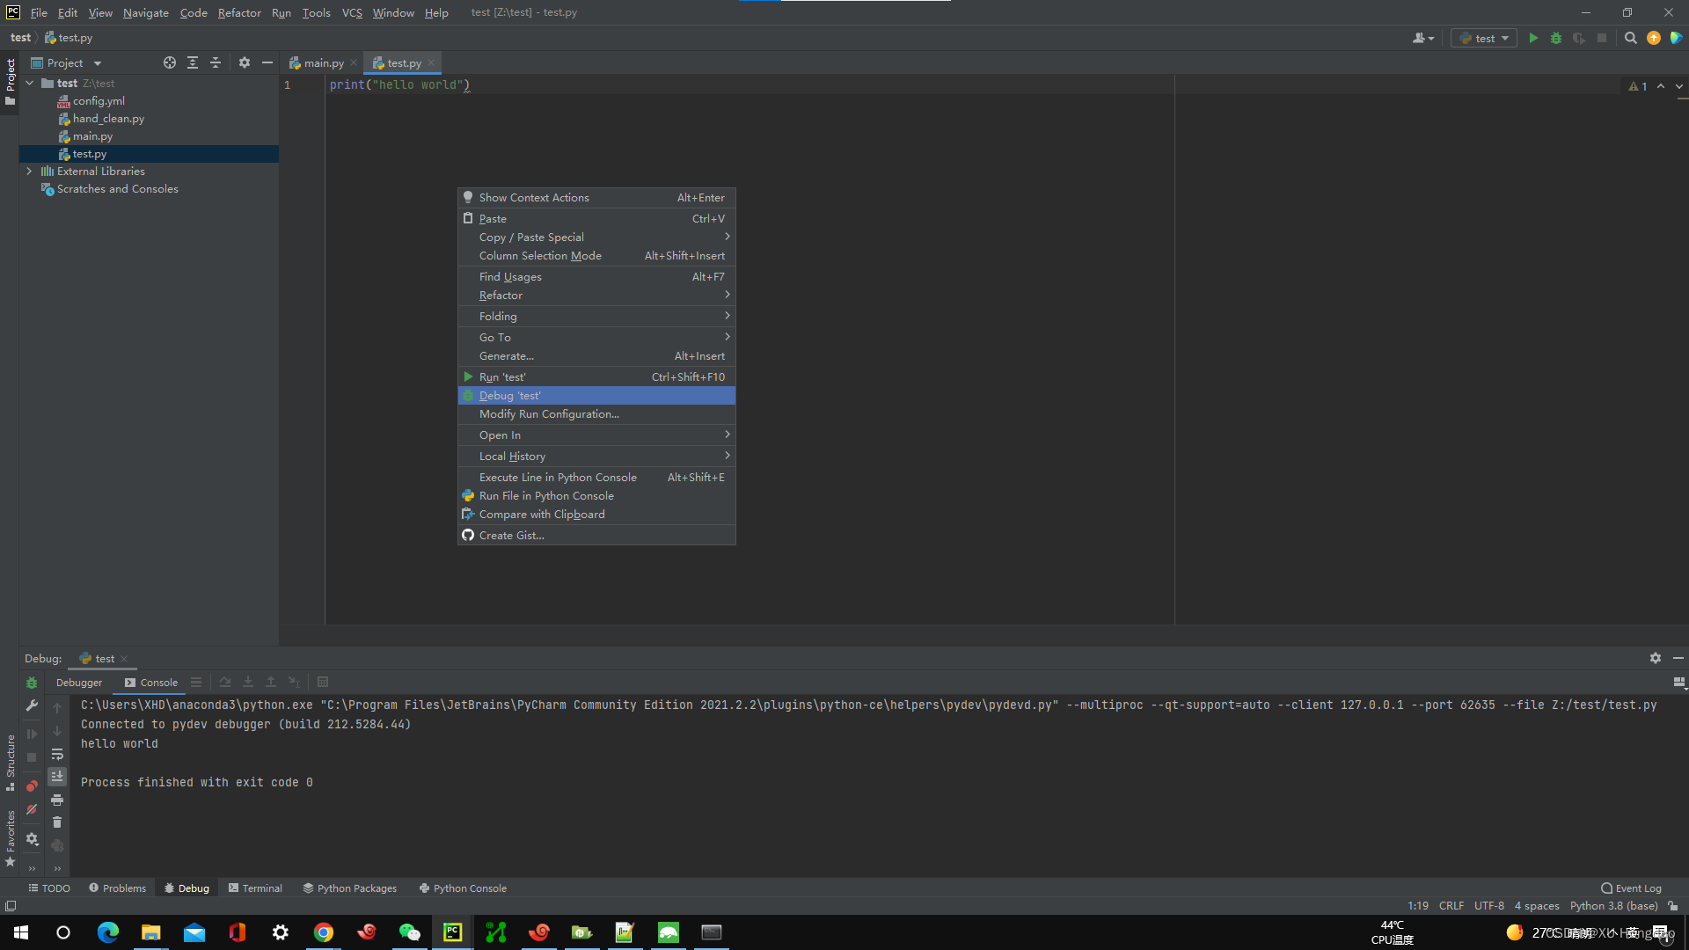Click View Breakpoints red circles icon
This screenshot has height=950, width=1689.
(x=32, y=786)
